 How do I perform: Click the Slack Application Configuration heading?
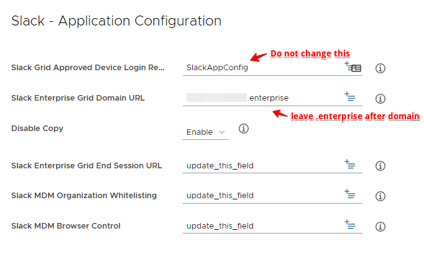click(x=116, y=21)
